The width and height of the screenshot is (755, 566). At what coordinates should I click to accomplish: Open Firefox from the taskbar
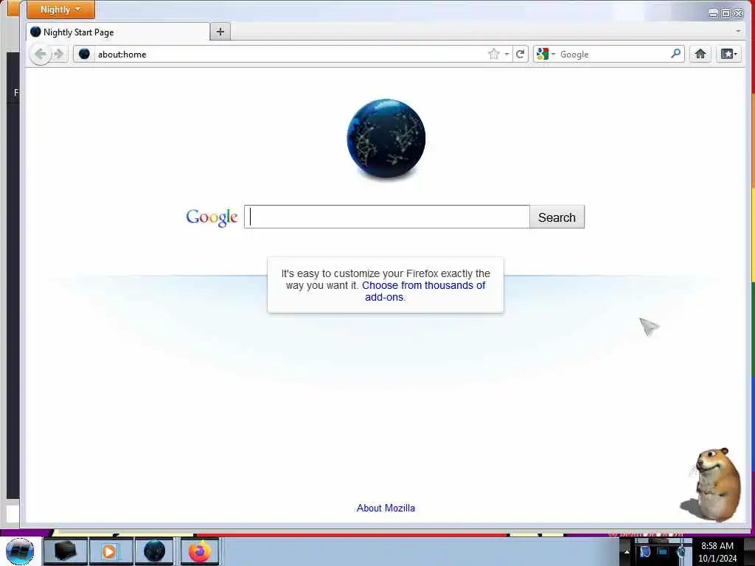click(x=199, y=551)
